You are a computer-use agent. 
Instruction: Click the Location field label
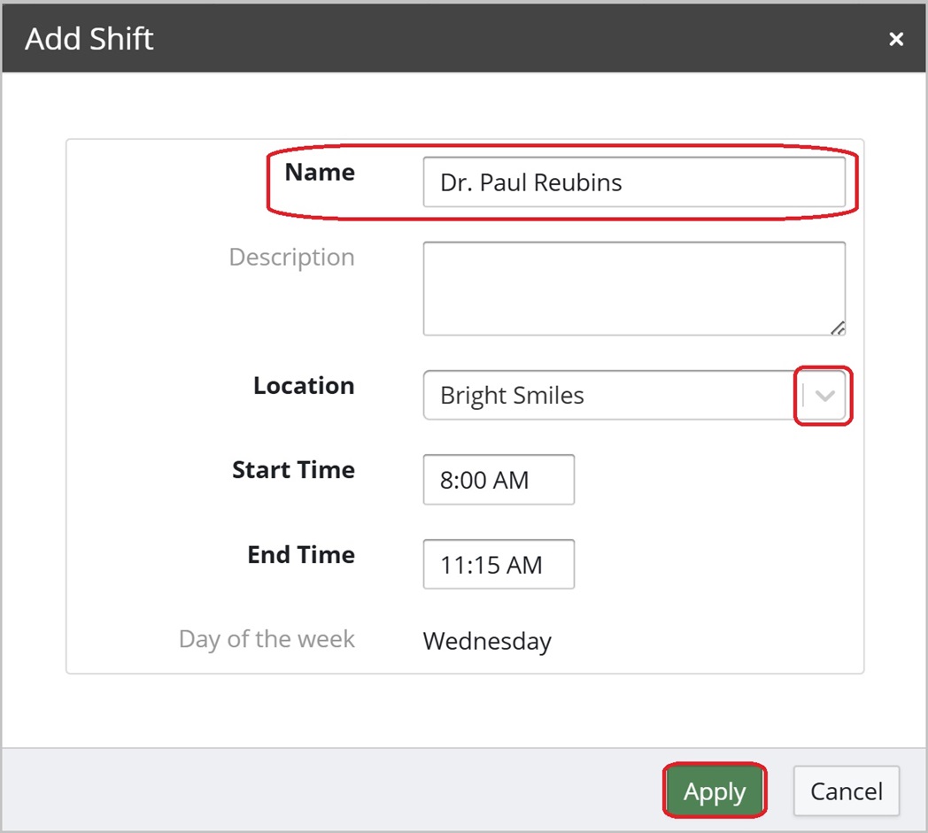[304, 386]
